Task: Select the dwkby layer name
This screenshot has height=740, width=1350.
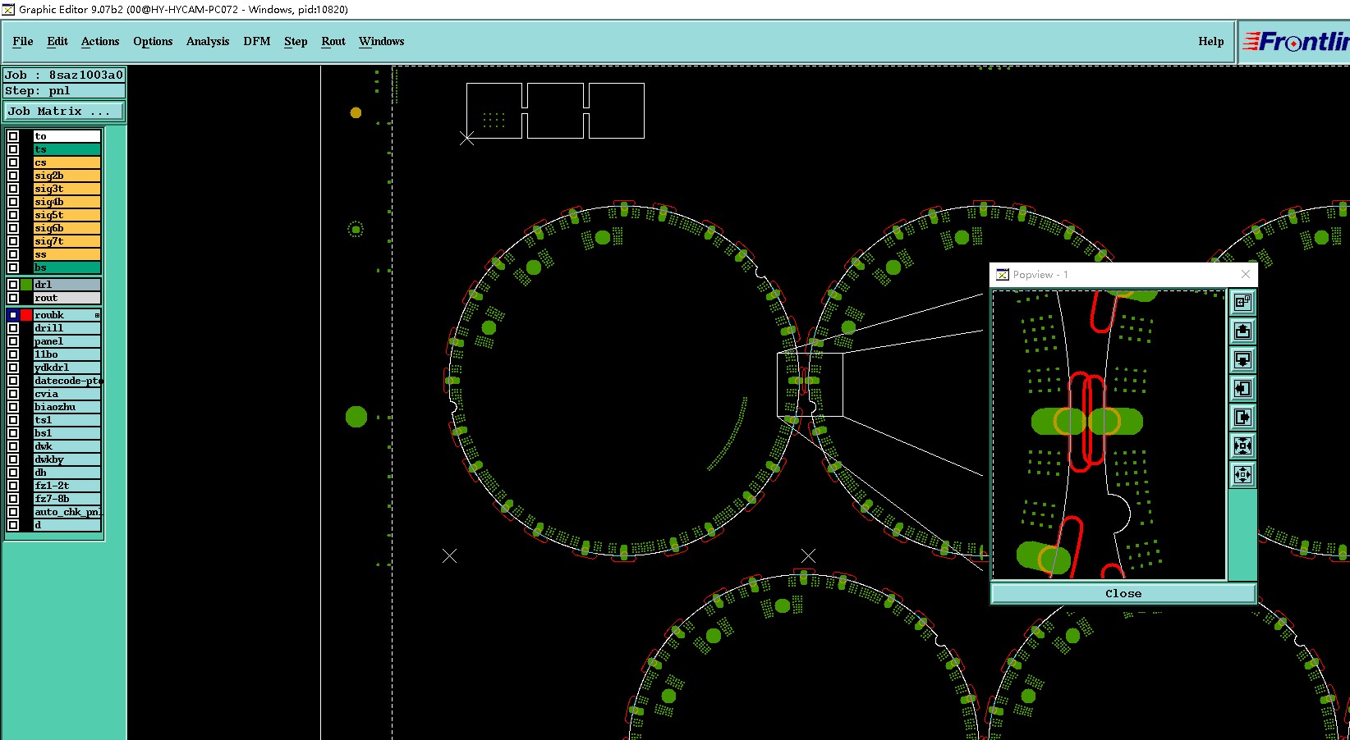Action: coord(67,459)
